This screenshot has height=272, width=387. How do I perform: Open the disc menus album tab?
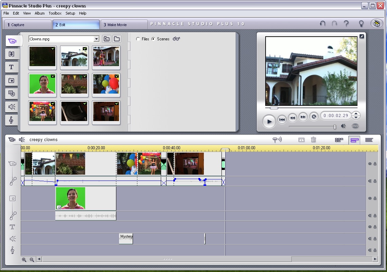tap(11, 94)
